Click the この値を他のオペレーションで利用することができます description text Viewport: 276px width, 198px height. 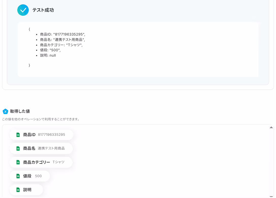coord(41,119)
